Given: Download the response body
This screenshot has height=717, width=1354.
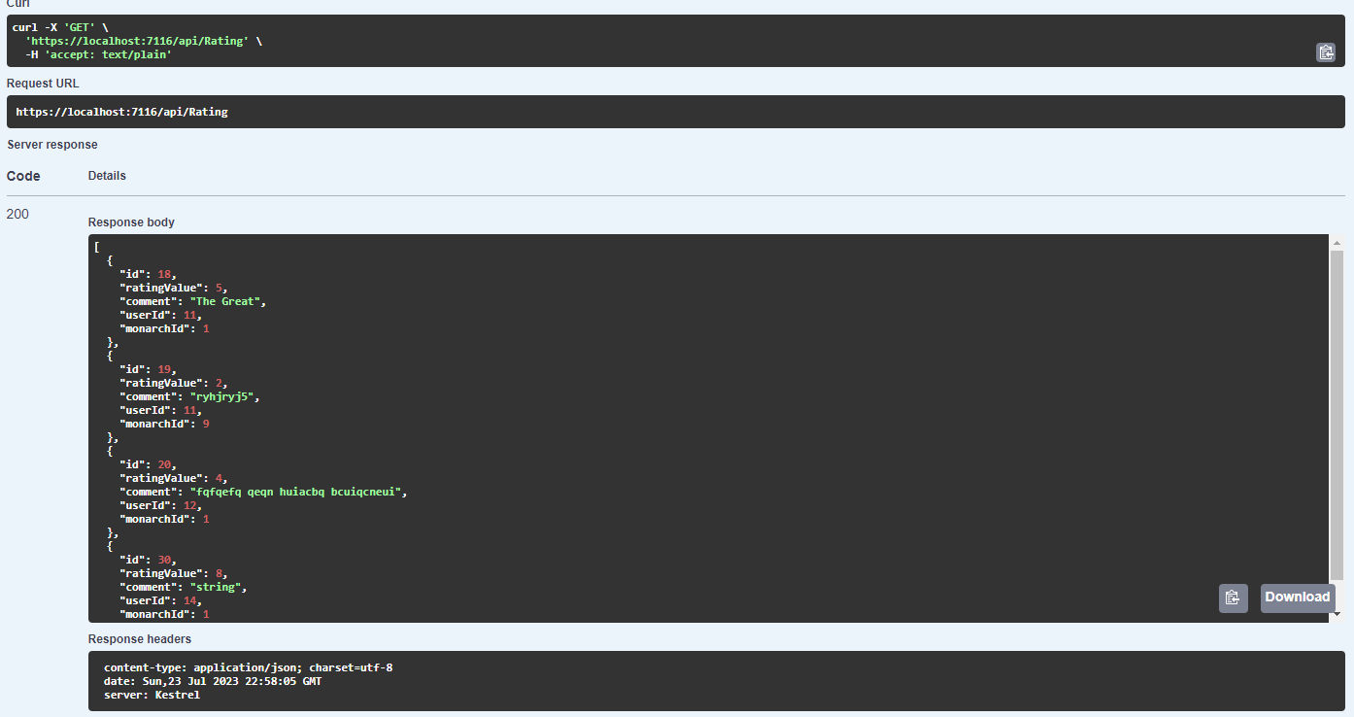Looking at the screenshot, I should tap(1297, 597).
